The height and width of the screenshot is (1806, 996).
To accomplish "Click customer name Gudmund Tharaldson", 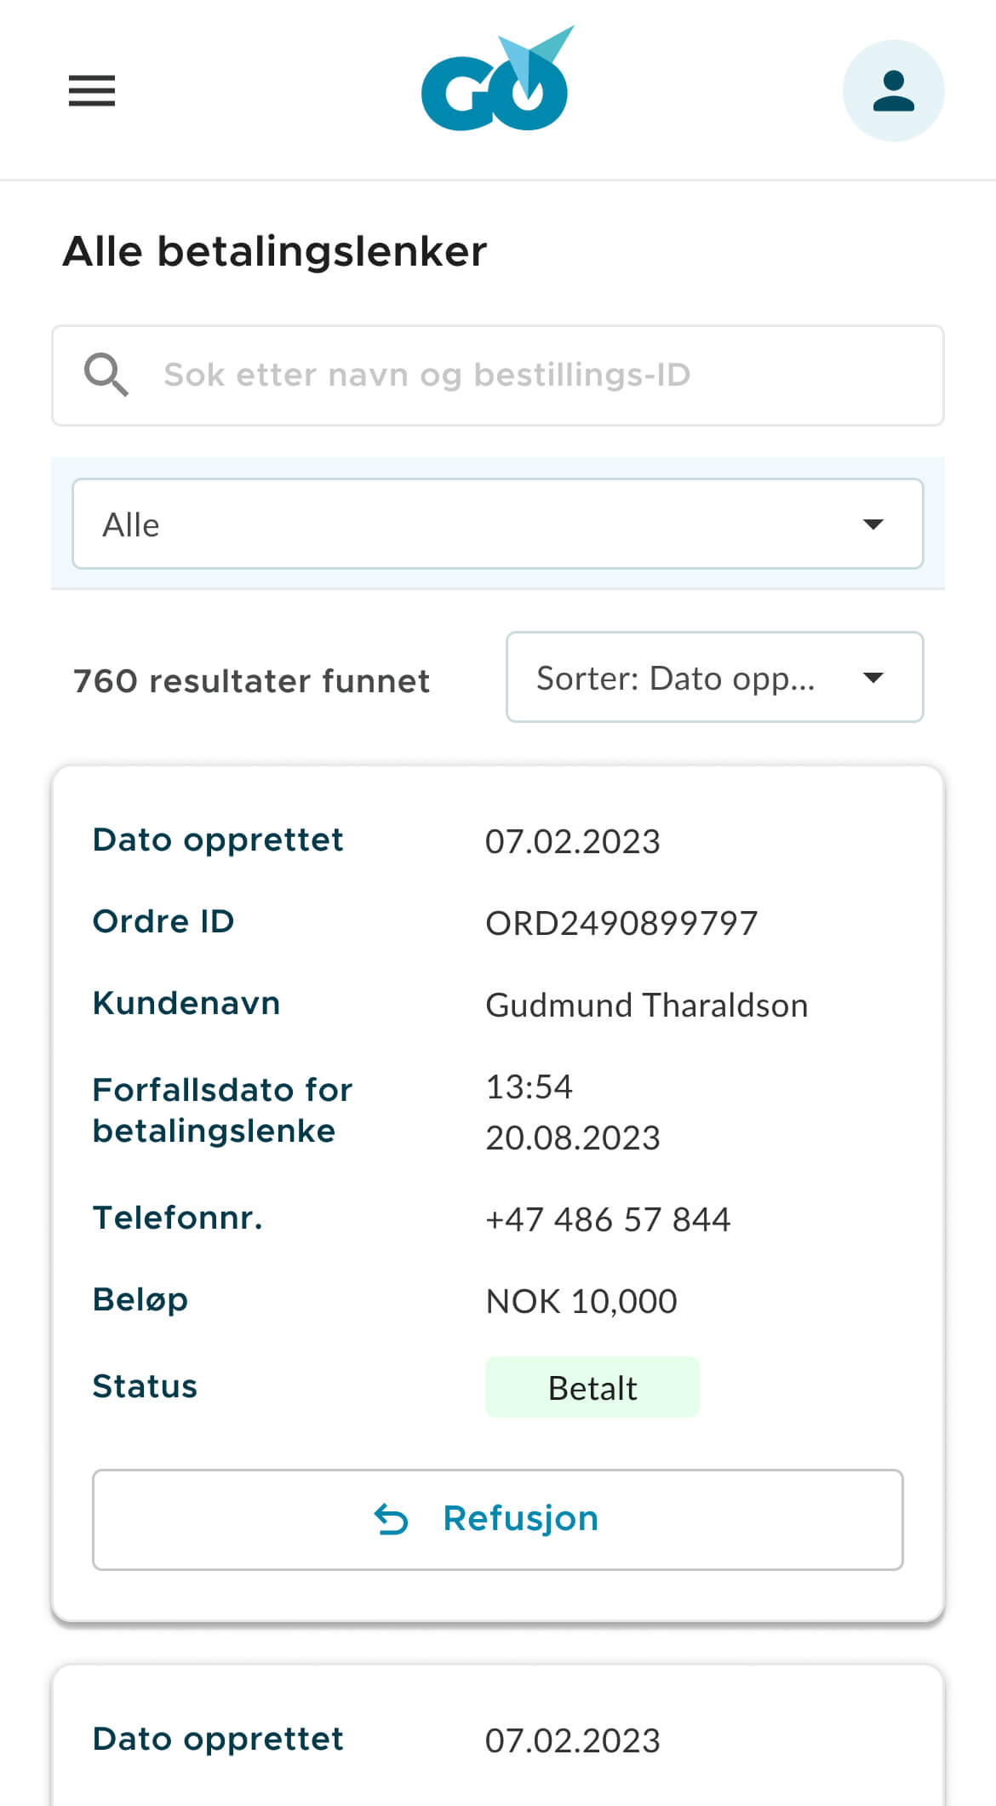I will click(x=646, y=1005).
